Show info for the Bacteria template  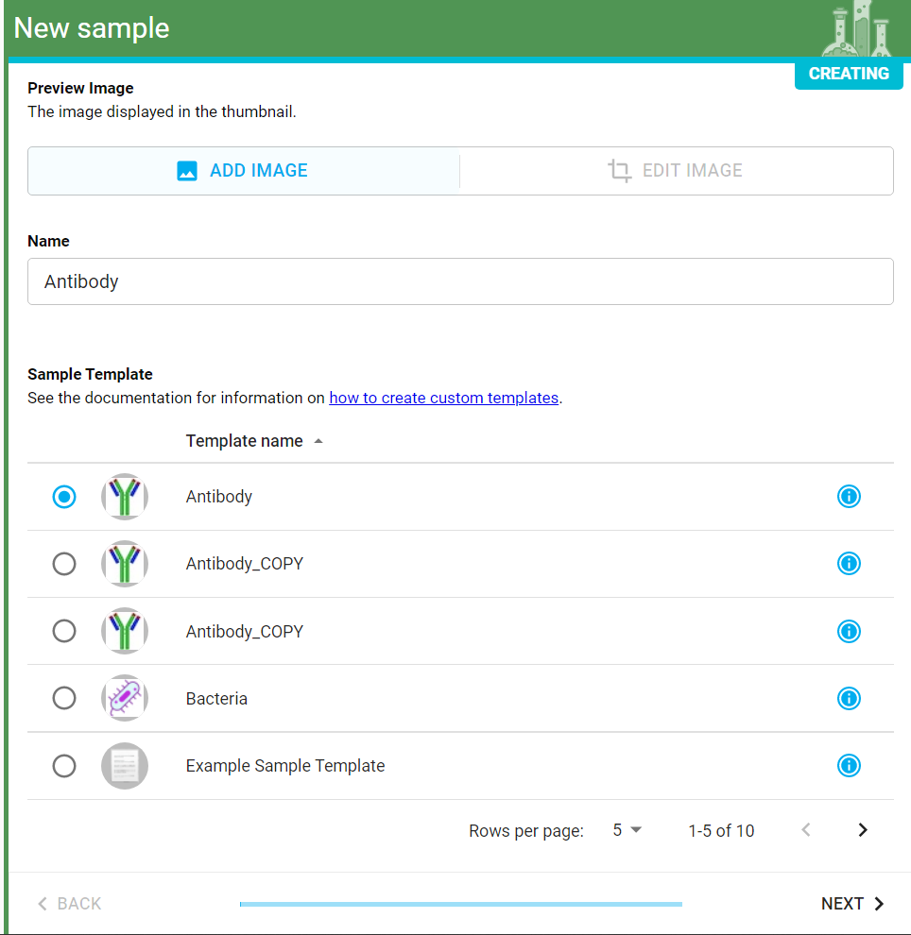[x=849, y=698]
